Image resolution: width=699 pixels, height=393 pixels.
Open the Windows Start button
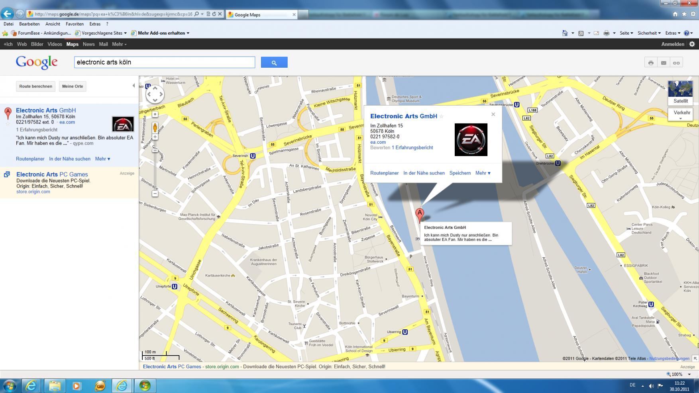pyautogui.click(x=10, y=385)
